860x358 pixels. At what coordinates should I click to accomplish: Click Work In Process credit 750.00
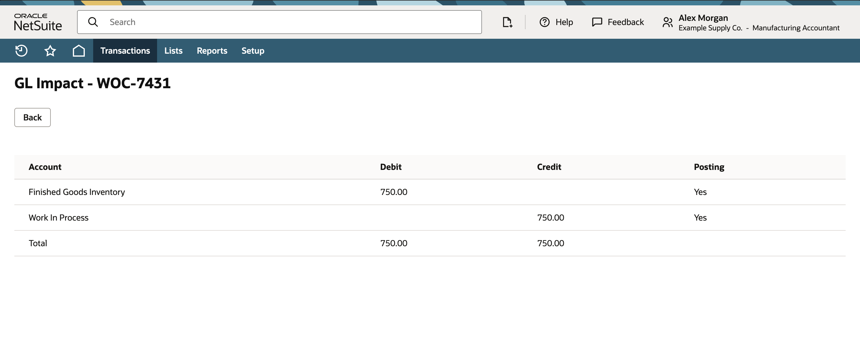(x=551, y=218)
